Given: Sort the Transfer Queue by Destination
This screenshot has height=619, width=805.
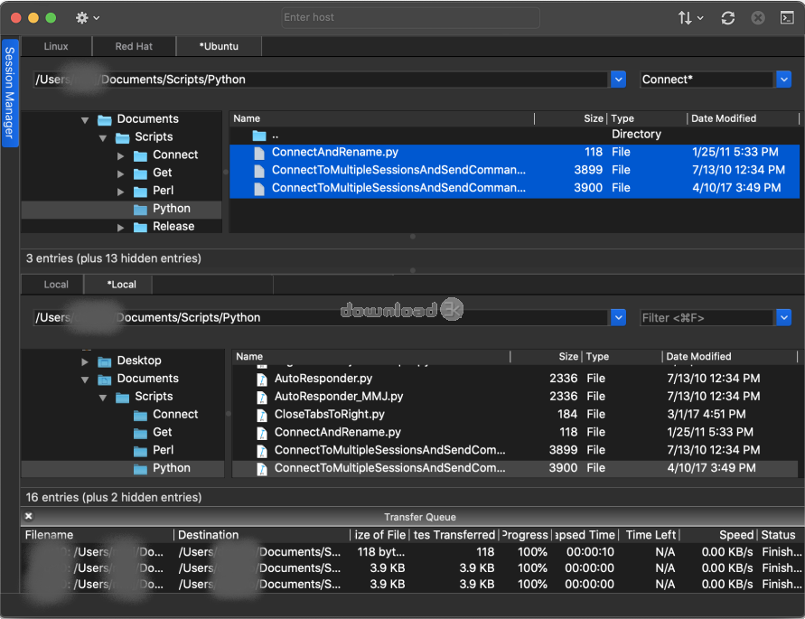Looking at the screenshot, I should [262, 535].
